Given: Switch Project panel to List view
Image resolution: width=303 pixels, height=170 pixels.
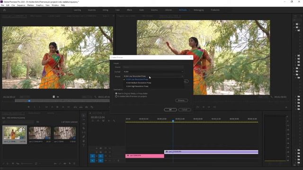Looking at the screenshot, I should (8, 163).
